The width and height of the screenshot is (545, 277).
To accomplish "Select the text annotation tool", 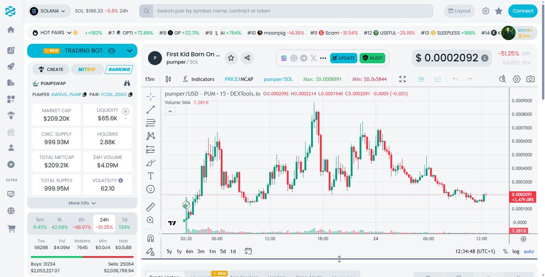I will [x=151, y=176].
